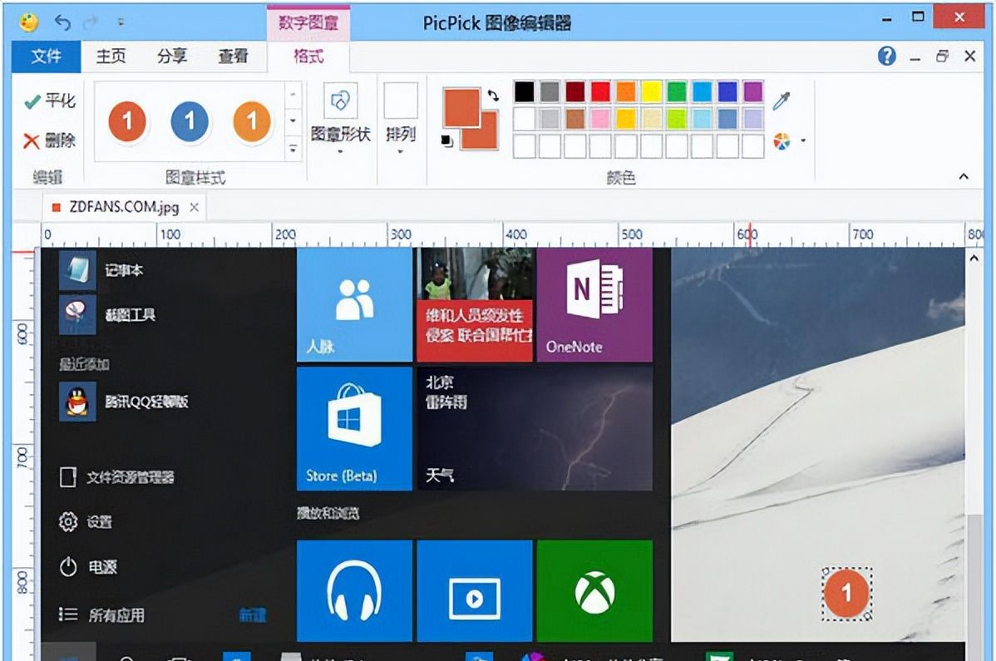Click the Store (Beta) tile in the canvas image
996x661 pixels.
point(354,428)
